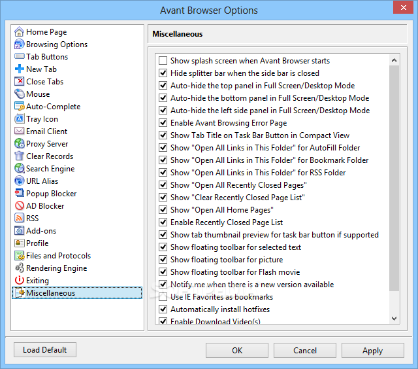Toggle Notify me of new version available
Screen dimensions: 418x369
(x=163, y=284)
